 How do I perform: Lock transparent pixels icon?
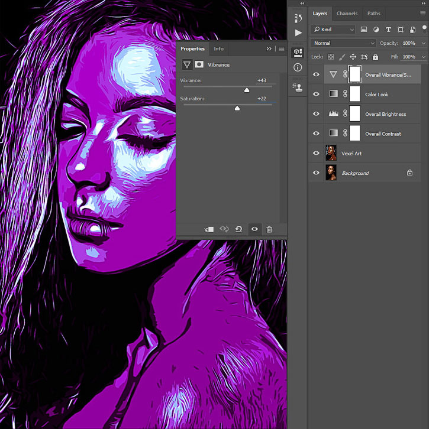point(331,57)
